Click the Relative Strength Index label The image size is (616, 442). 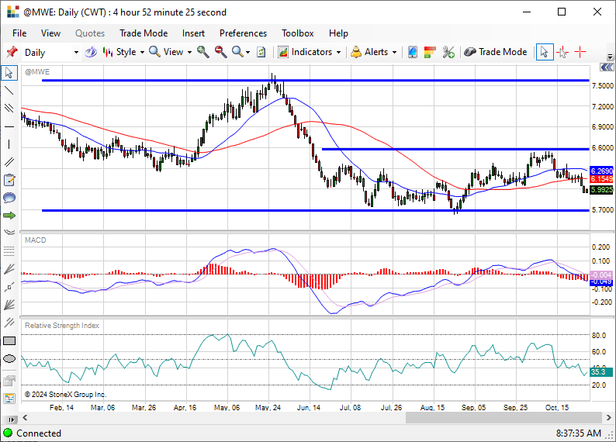click(62, 326)
